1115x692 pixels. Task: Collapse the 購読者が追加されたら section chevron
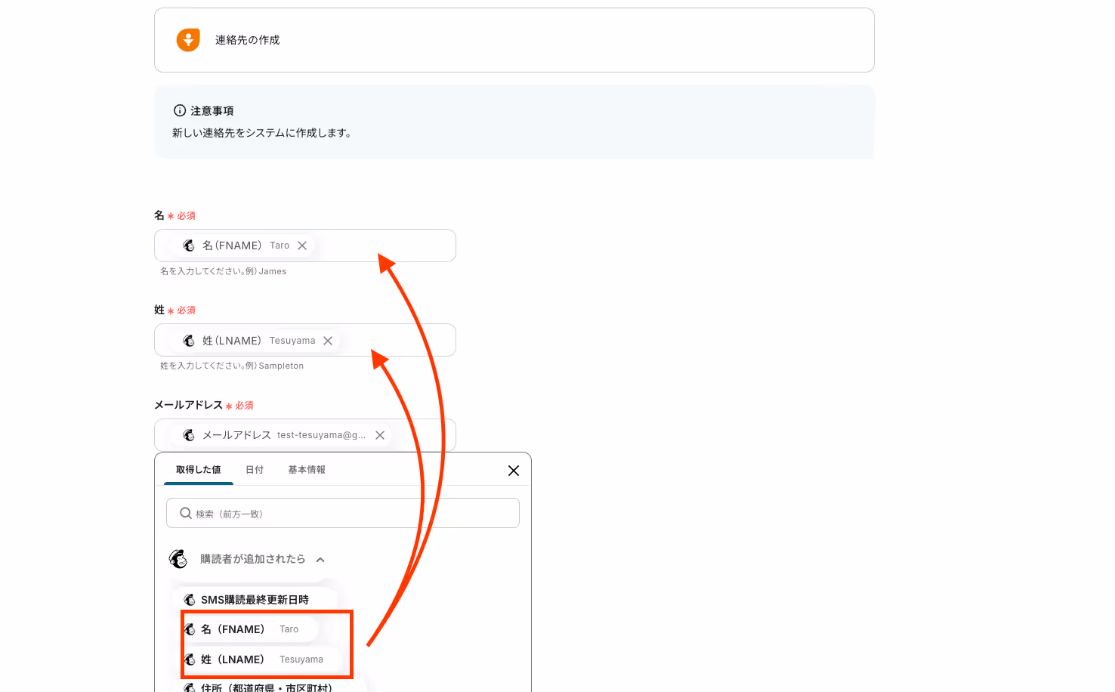(x=320, y=560)
